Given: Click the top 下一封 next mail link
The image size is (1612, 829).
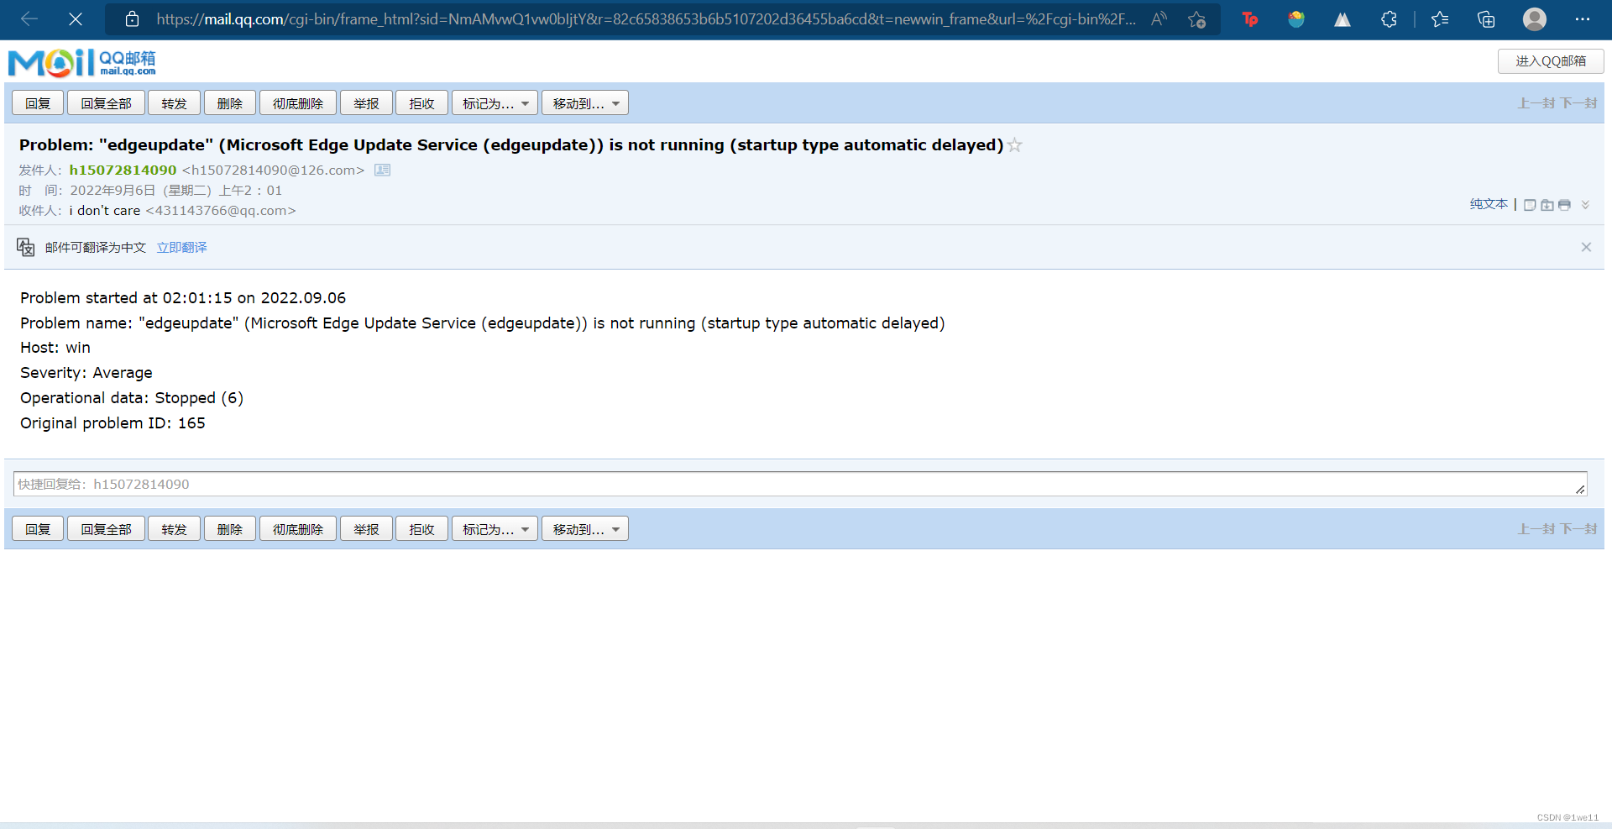Looking at the screenshot, I should pos(1578,103).
